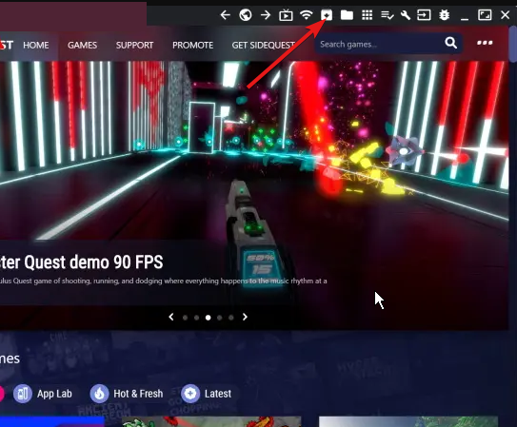Click the App Lab round icon
The height and width of the screenshot is (427, 517).
click(x=23, y=394)
